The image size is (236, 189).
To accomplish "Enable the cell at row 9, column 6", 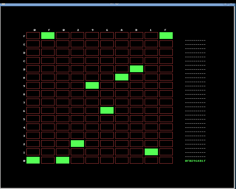I will pyautogui.click(x=107, y=85).
